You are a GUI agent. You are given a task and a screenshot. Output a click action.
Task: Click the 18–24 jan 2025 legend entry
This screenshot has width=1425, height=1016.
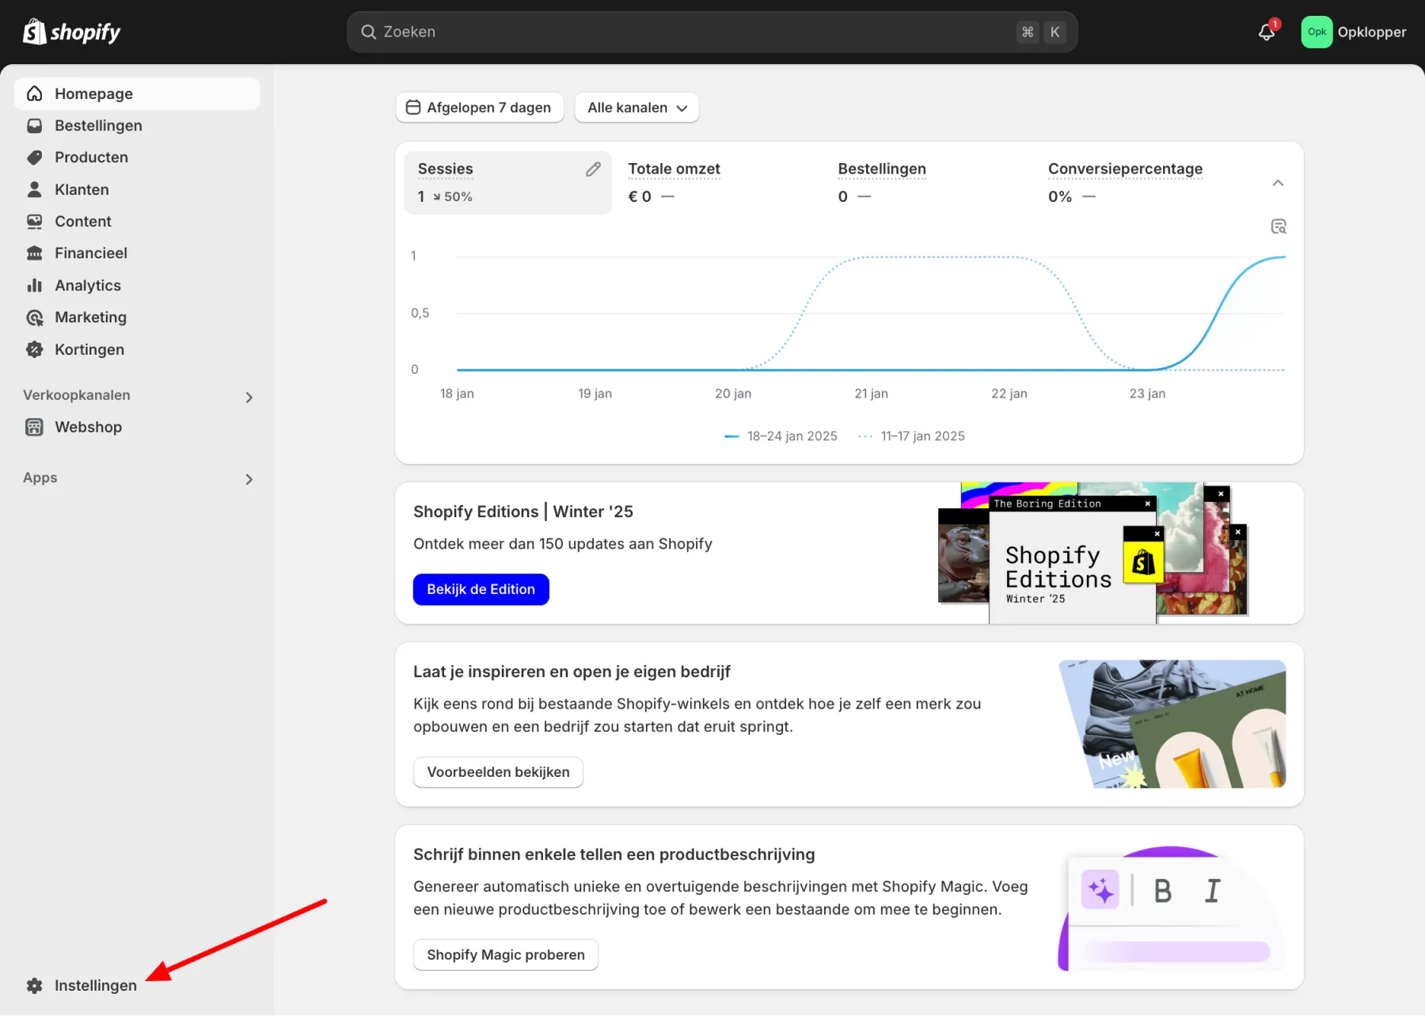tap(781, 436)
